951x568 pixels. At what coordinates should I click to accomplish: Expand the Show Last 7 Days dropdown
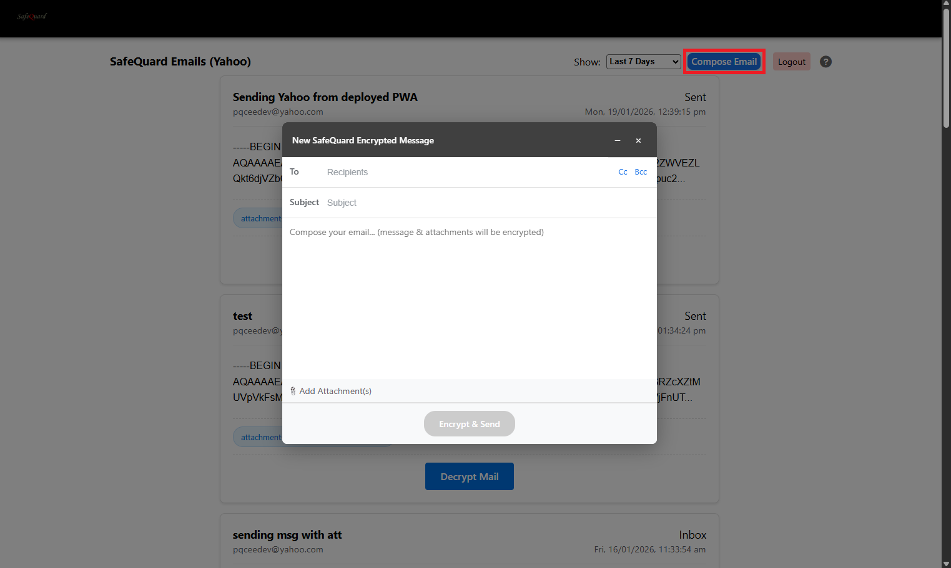[643, 62]
